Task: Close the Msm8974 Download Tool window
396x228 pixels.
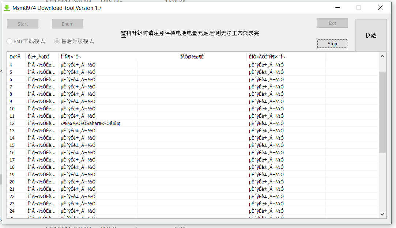Action: [380, 8]
